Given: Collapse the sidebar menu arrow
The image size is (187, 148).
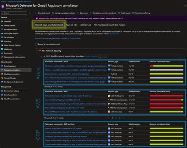Looking at the screenshot, I should click(30, 13).
